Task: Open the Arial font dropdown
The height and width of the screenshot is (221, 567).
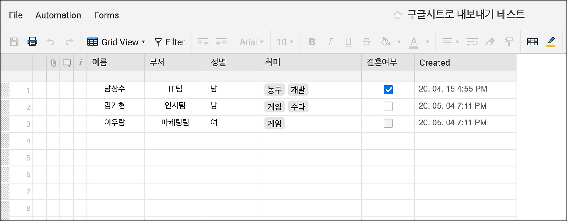Action: click(252, 42)
